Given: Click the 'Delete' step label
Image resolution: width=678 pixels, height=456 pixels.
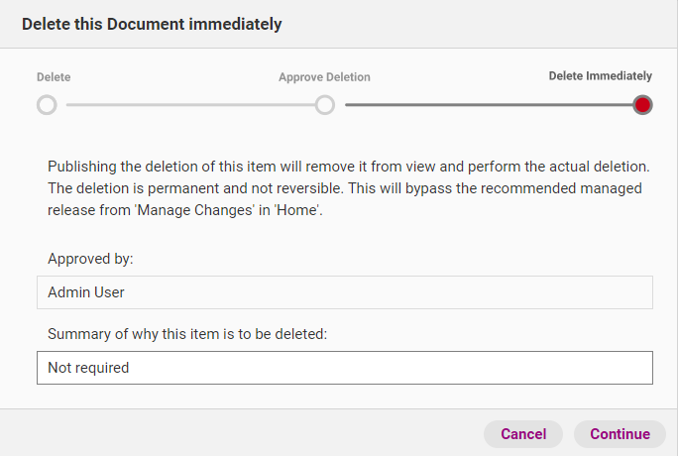Looking at the screenshot, I should click(54, 77).
